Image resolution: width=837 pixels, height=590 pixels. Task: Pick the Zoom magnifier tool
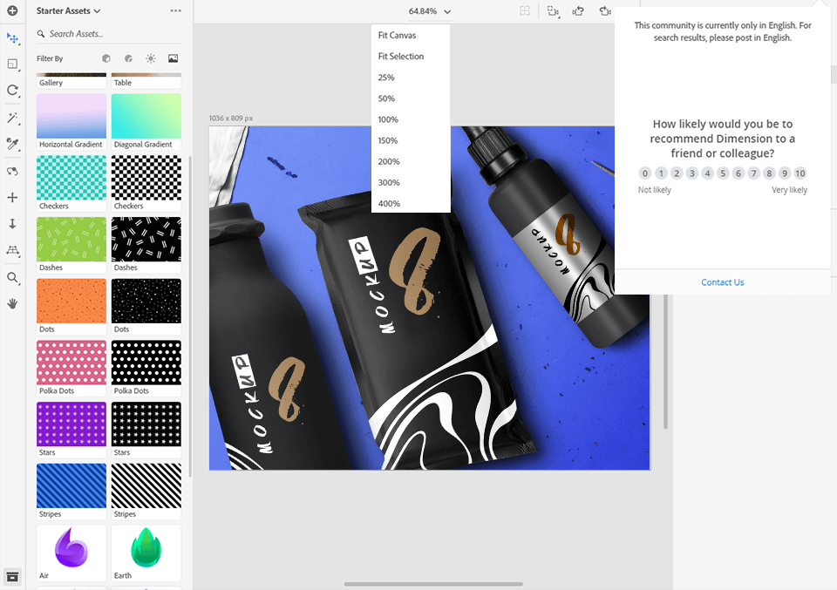tap(12, 278)
